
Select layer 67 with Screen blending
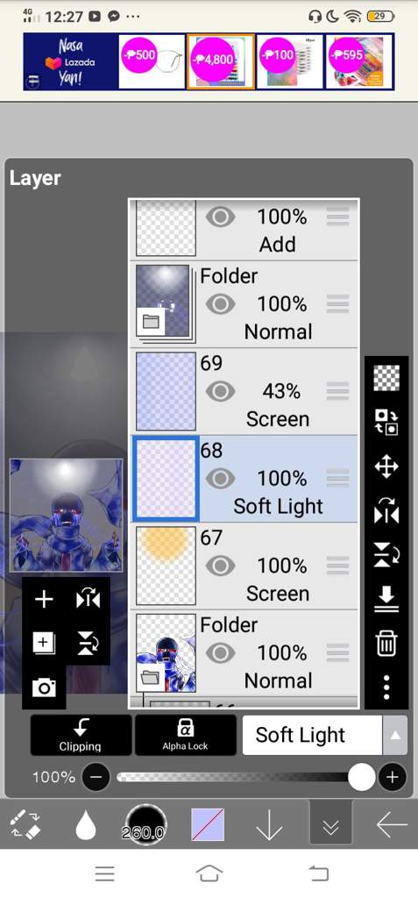pos(244,566)
